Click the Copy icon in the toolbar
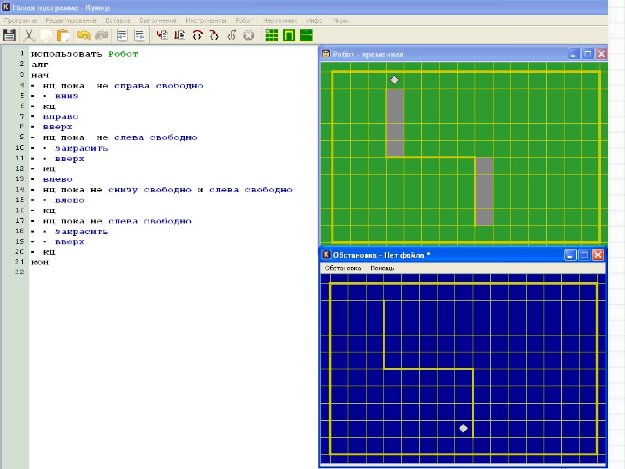Screen dimensions: 625x469 tap(46, 35)
